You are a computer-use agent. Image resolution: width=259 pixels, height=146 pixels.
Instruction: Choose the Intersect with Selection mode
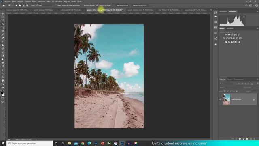pyautogui.click(x=27, y=5)
